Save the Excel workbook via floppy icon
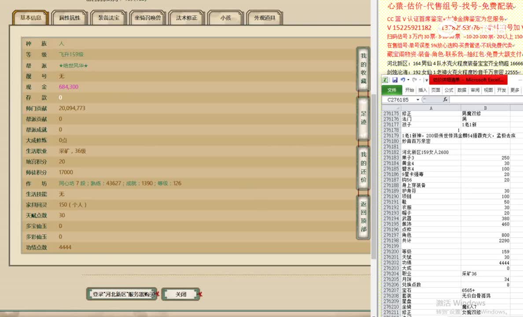523x317 pixels. [x=395, y=80]
